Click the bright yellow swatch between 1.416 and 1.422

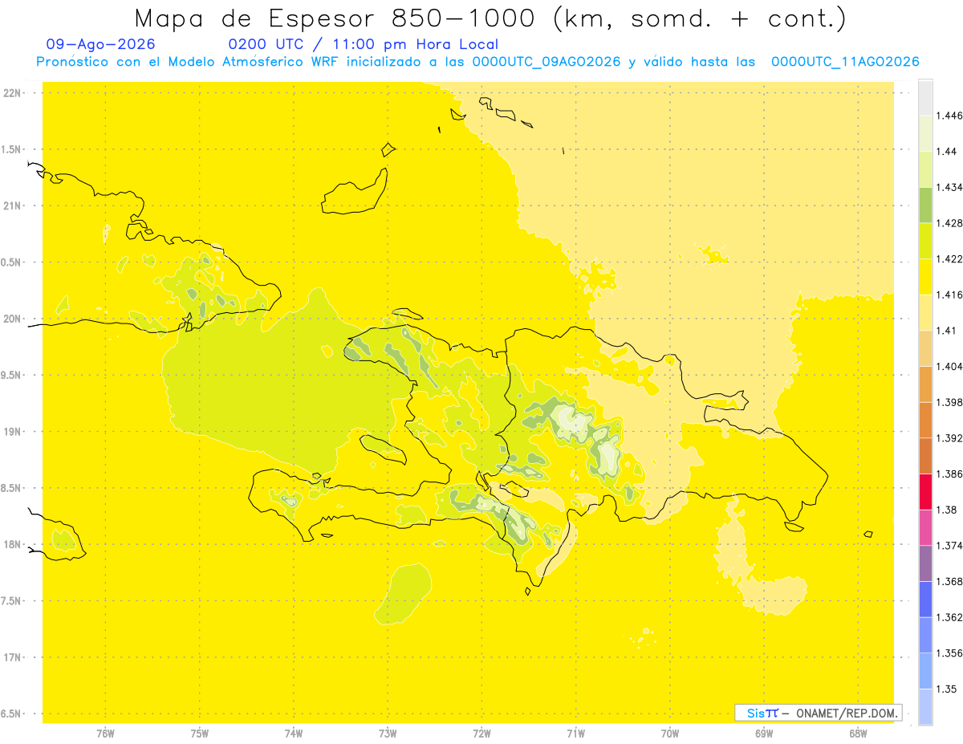[x=925, y=277]
